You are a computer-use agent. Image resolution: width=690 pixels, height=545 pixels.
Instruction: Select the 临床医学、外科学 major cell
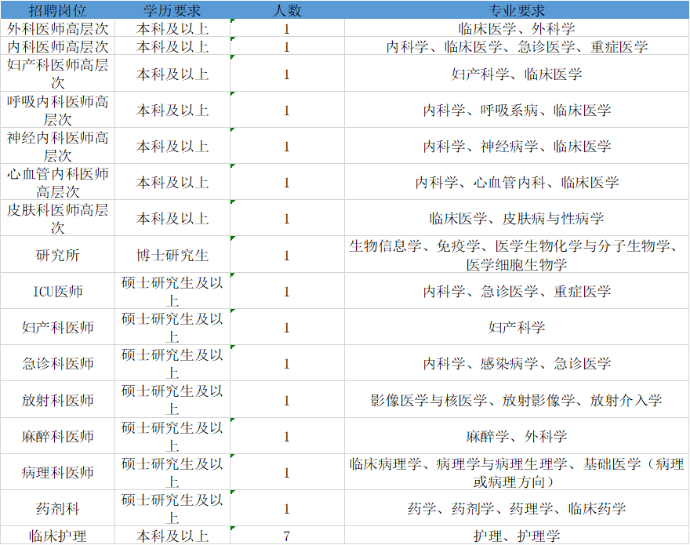click(x=517, y=29)
